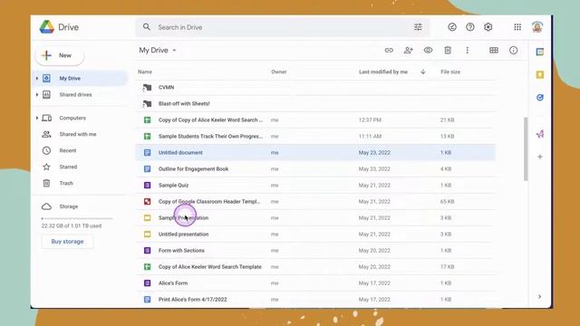Click the storage text 22.32 GB used

coord(72,225)
